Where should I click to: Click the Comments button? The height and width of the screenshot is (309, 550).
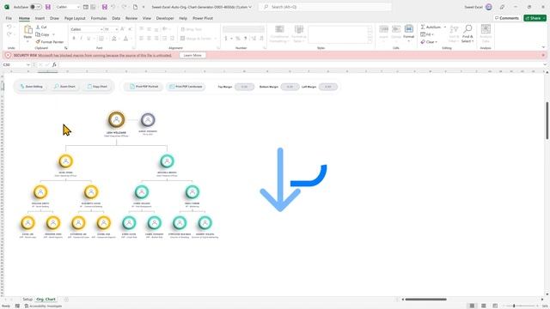(506, 18)
